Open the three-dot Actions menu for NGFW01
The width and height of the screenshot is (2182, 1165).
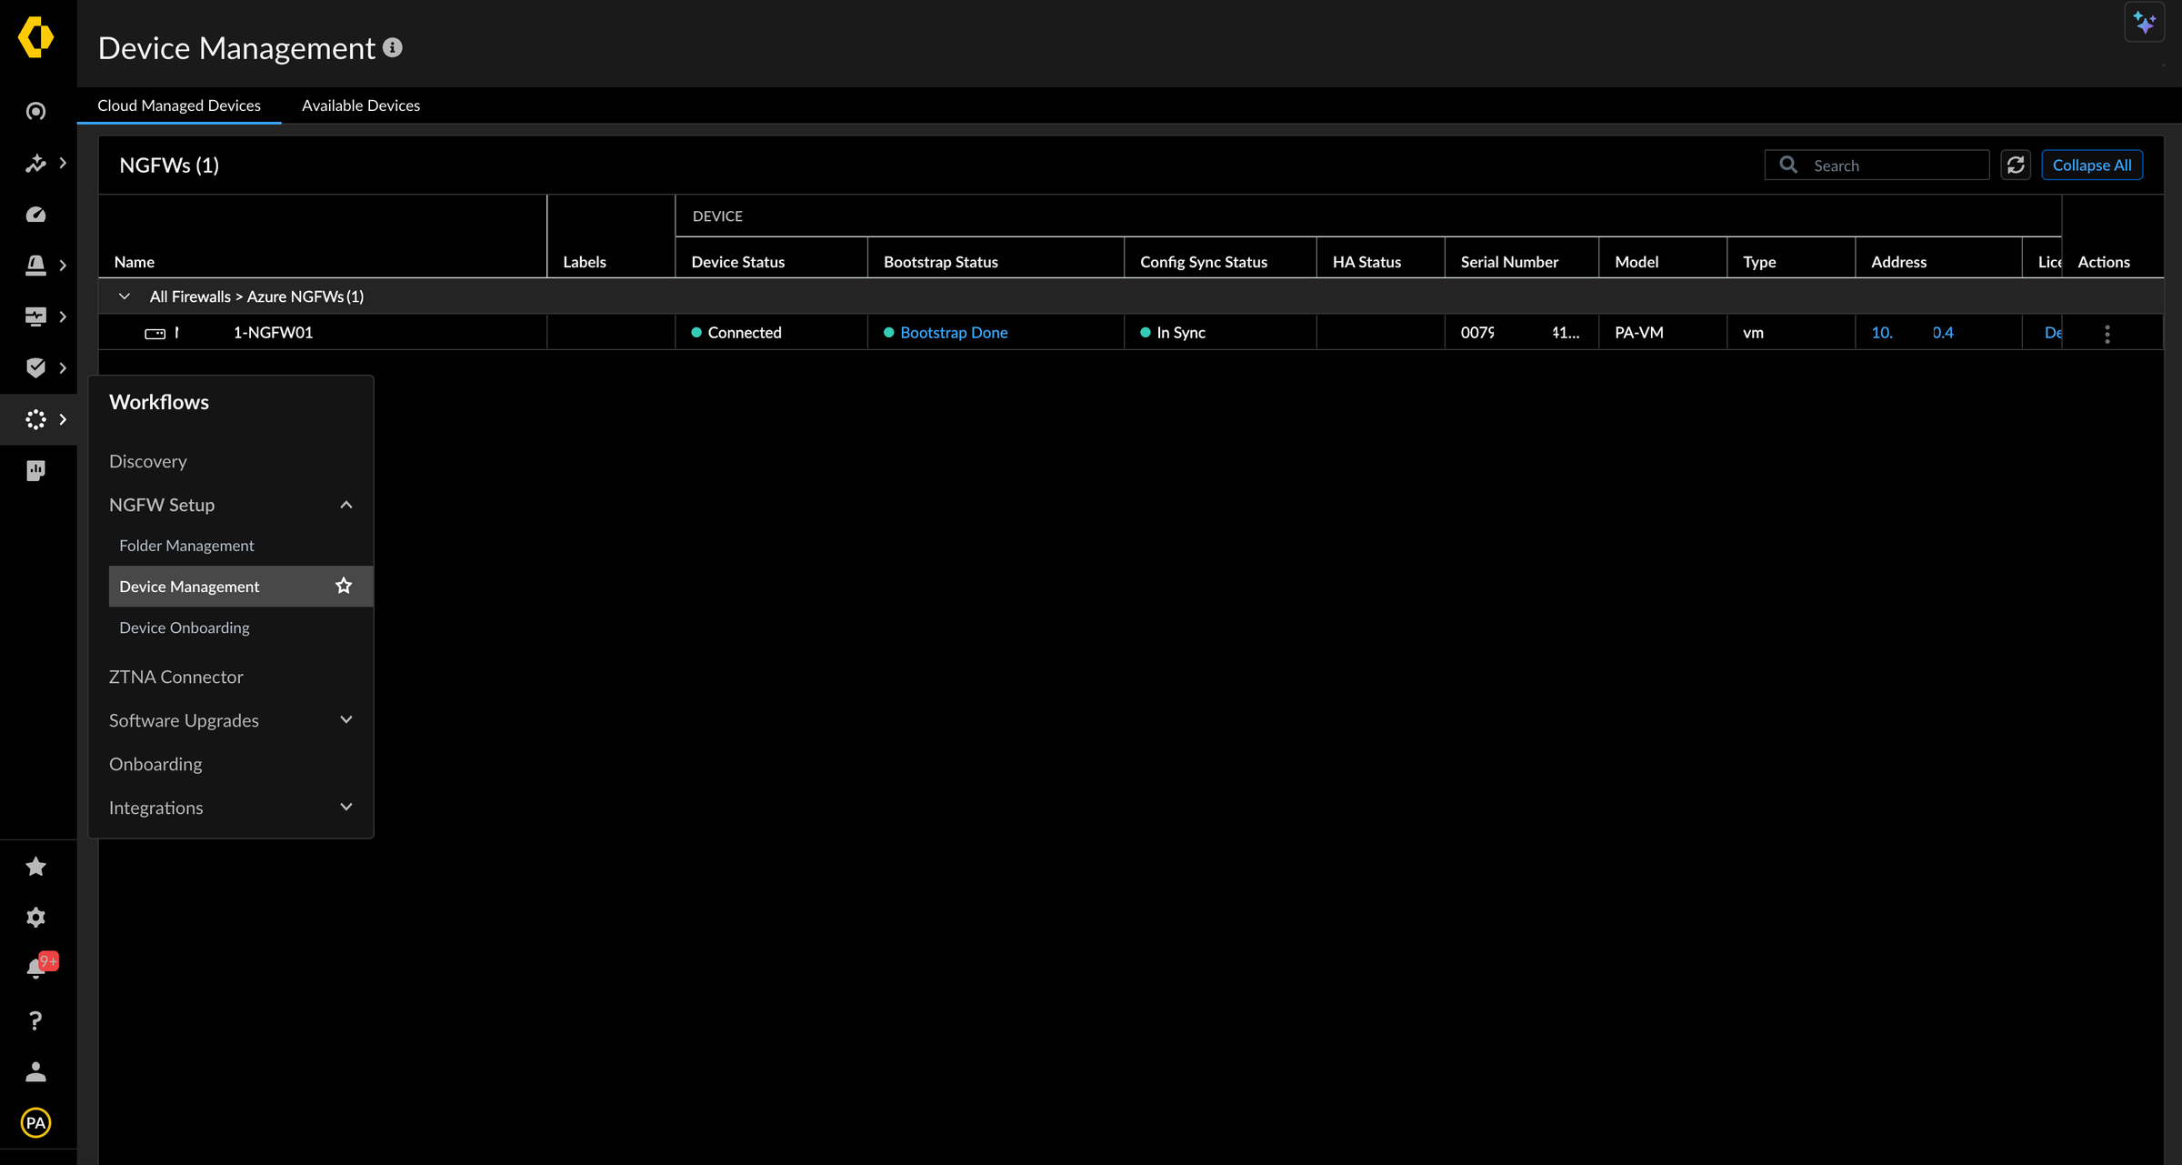[2107, 334]
